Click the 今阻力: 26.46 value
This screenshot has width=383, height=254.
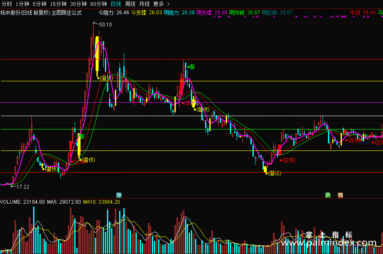(x=114, y=13)
